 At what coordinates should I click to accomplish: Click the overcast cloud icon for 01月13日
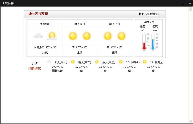point(38,36)
